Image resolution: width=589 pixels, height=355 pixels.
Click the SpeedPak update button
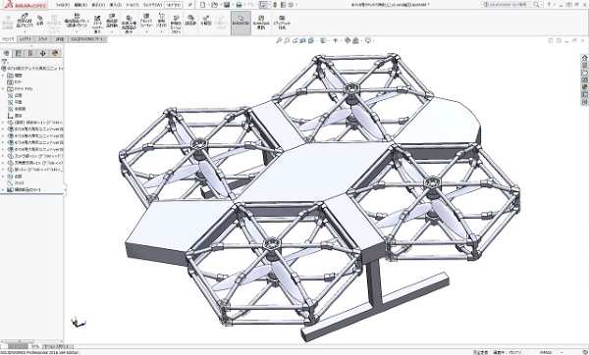[261, 22]
